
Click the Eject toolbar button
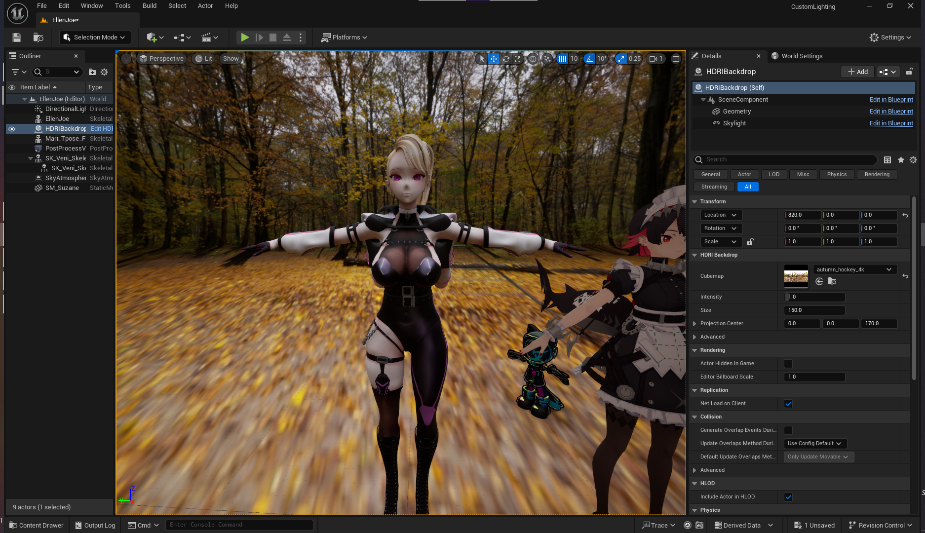click(x=287, y=38)
